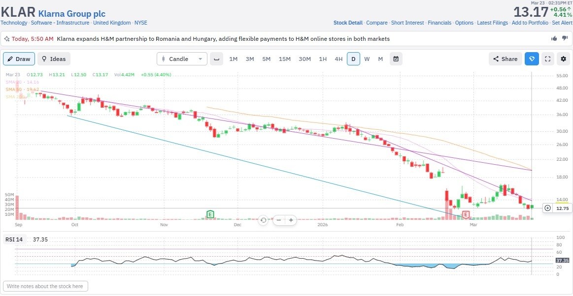
Task: Open the calendar date range picker
Action: click(x=396, y=59)
